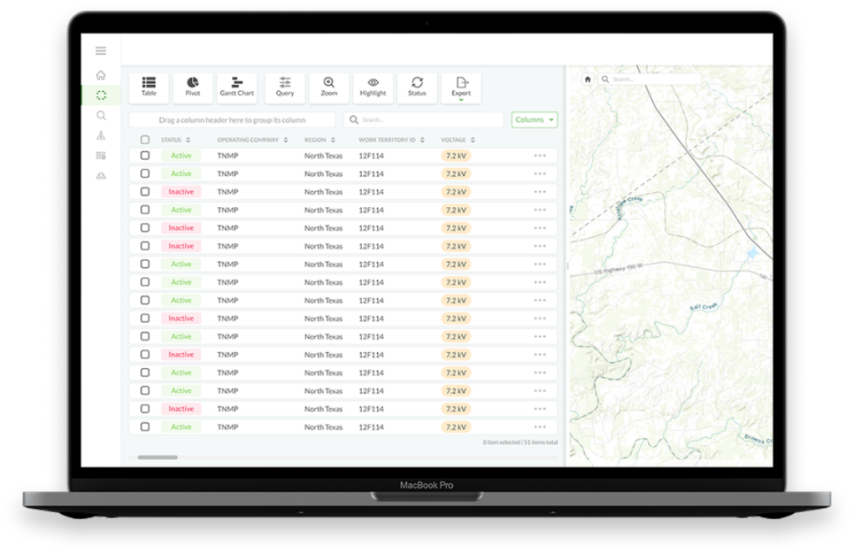This screenshot has width=854, height=554.
Task: Tick the select-all header checkbox
Action: [x=145, y=140]
